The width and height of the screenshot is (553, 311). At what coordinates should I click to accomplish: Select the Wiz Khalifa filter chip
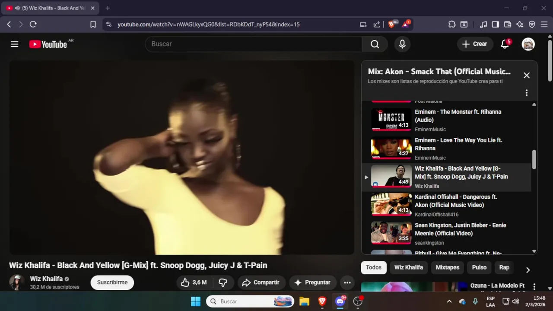409,267
